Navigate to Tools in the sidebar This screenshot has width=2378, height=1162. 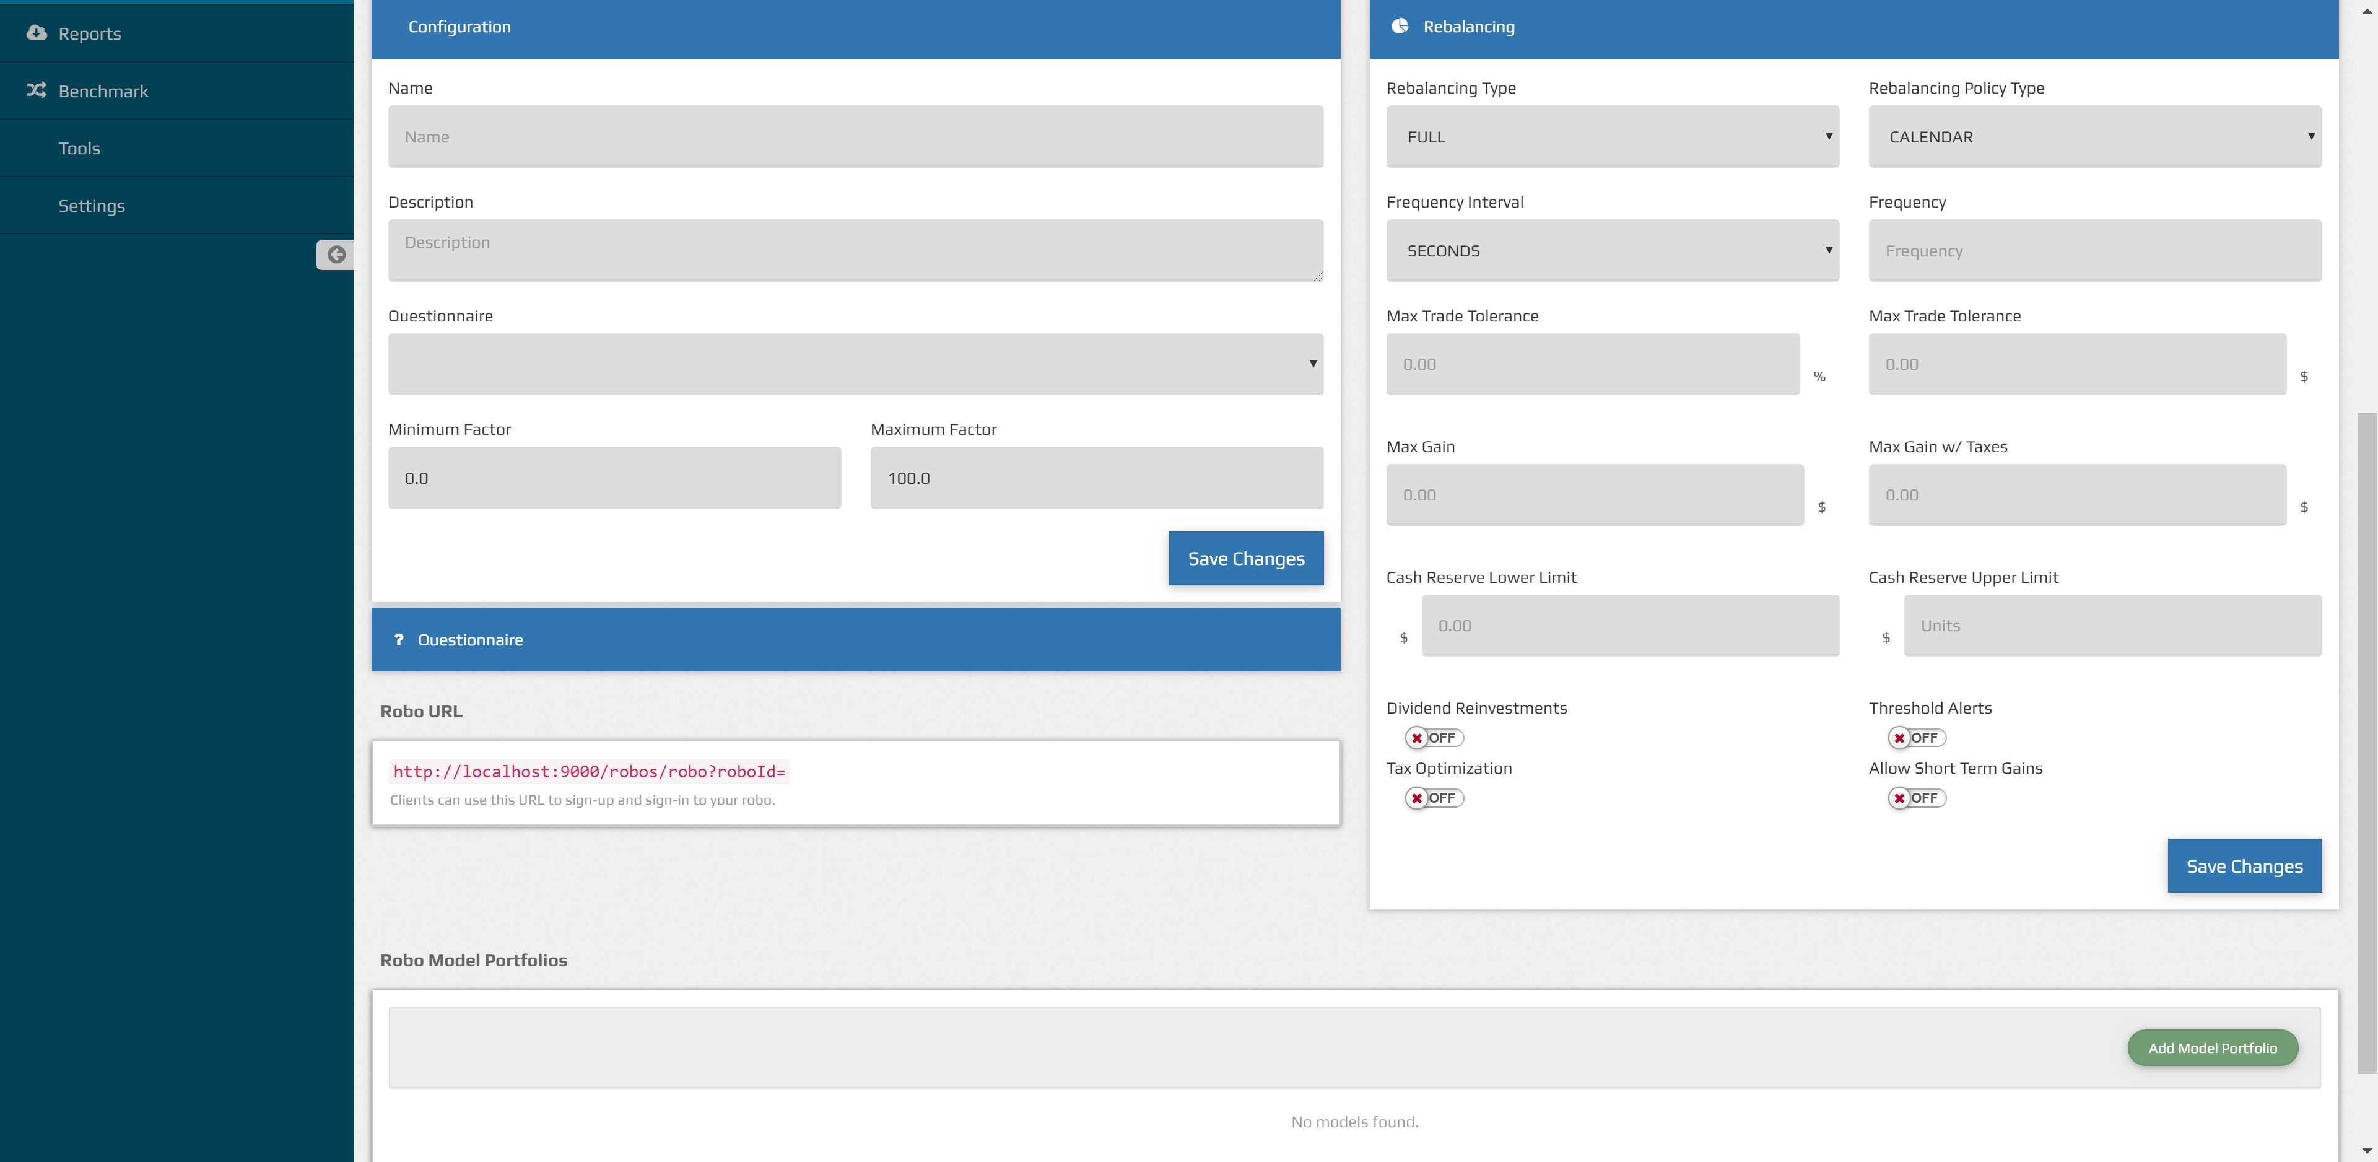pos(79,148)
